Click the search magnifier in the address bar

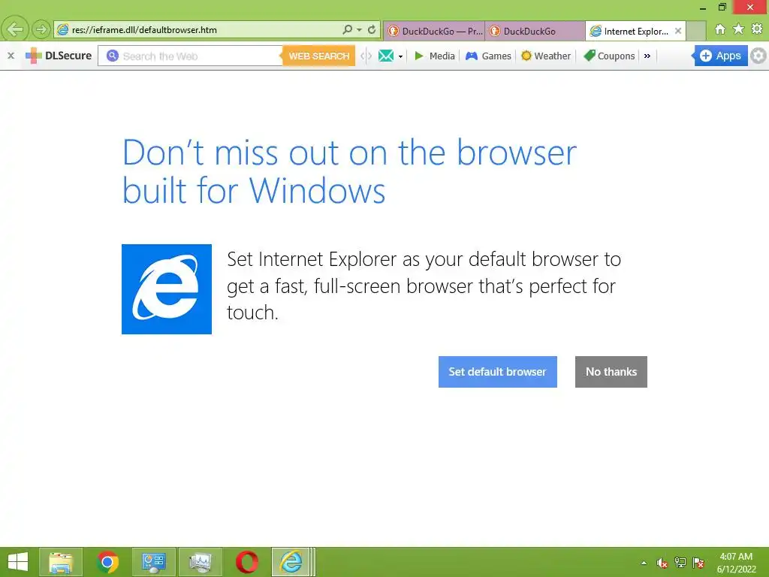(347, 29)
